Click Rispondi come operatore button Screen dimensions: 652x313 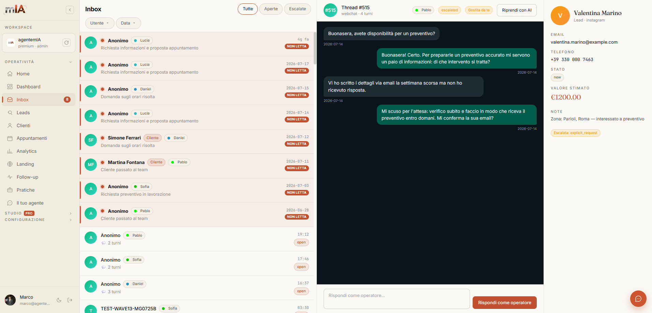pos(504,303)
